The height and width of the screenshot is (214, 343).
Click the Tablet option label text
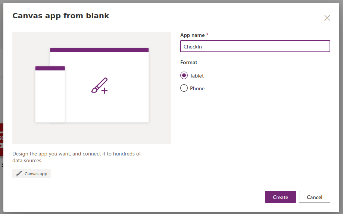tap(197, 76)
